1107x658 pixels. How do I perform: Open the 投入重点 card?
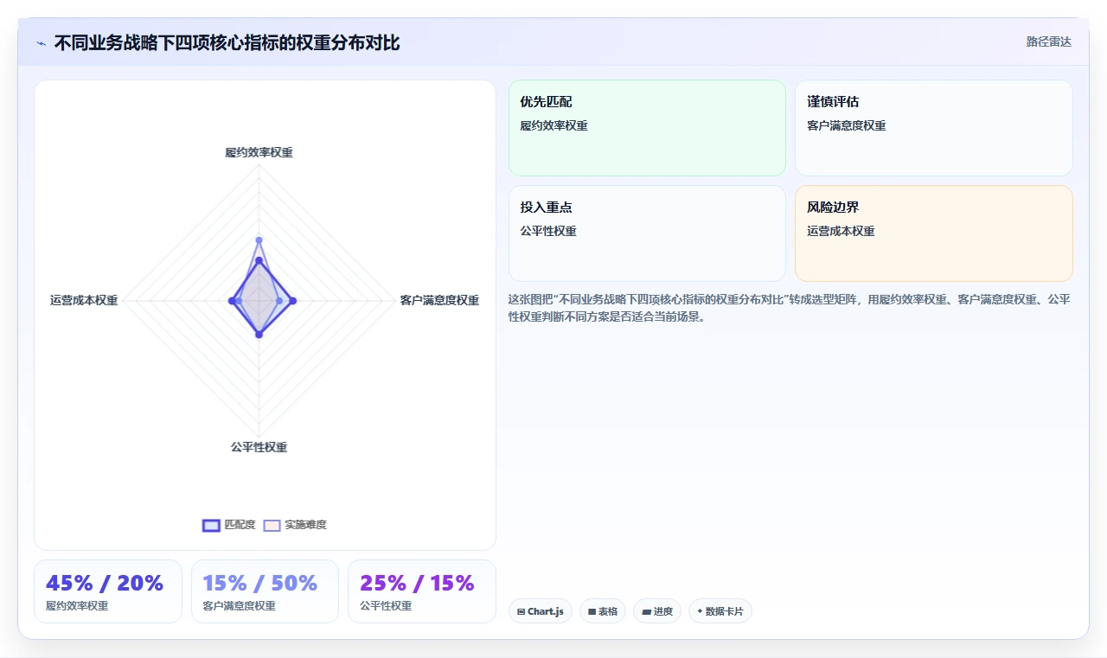click(647, 233)
